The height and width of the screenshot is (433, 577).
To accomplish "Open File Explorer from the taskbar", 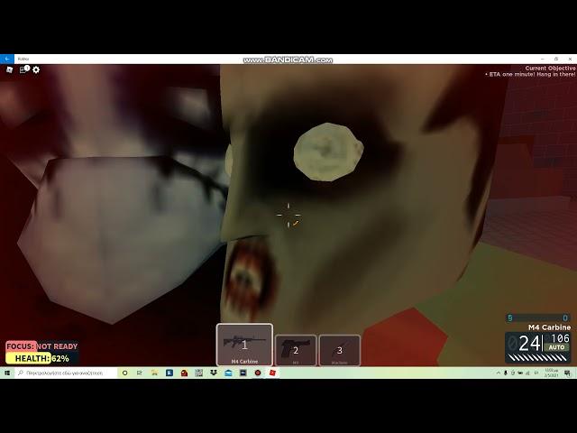I will click(x=154, y=373).
